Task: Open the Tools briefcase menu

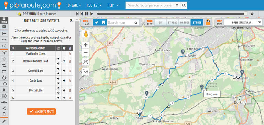Action: [x=4, y=20]
